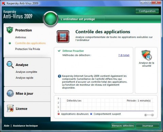This screenshot has width=163, height=132.
Task: Click the Licence certificate icon
Action: tap(10, 108)
